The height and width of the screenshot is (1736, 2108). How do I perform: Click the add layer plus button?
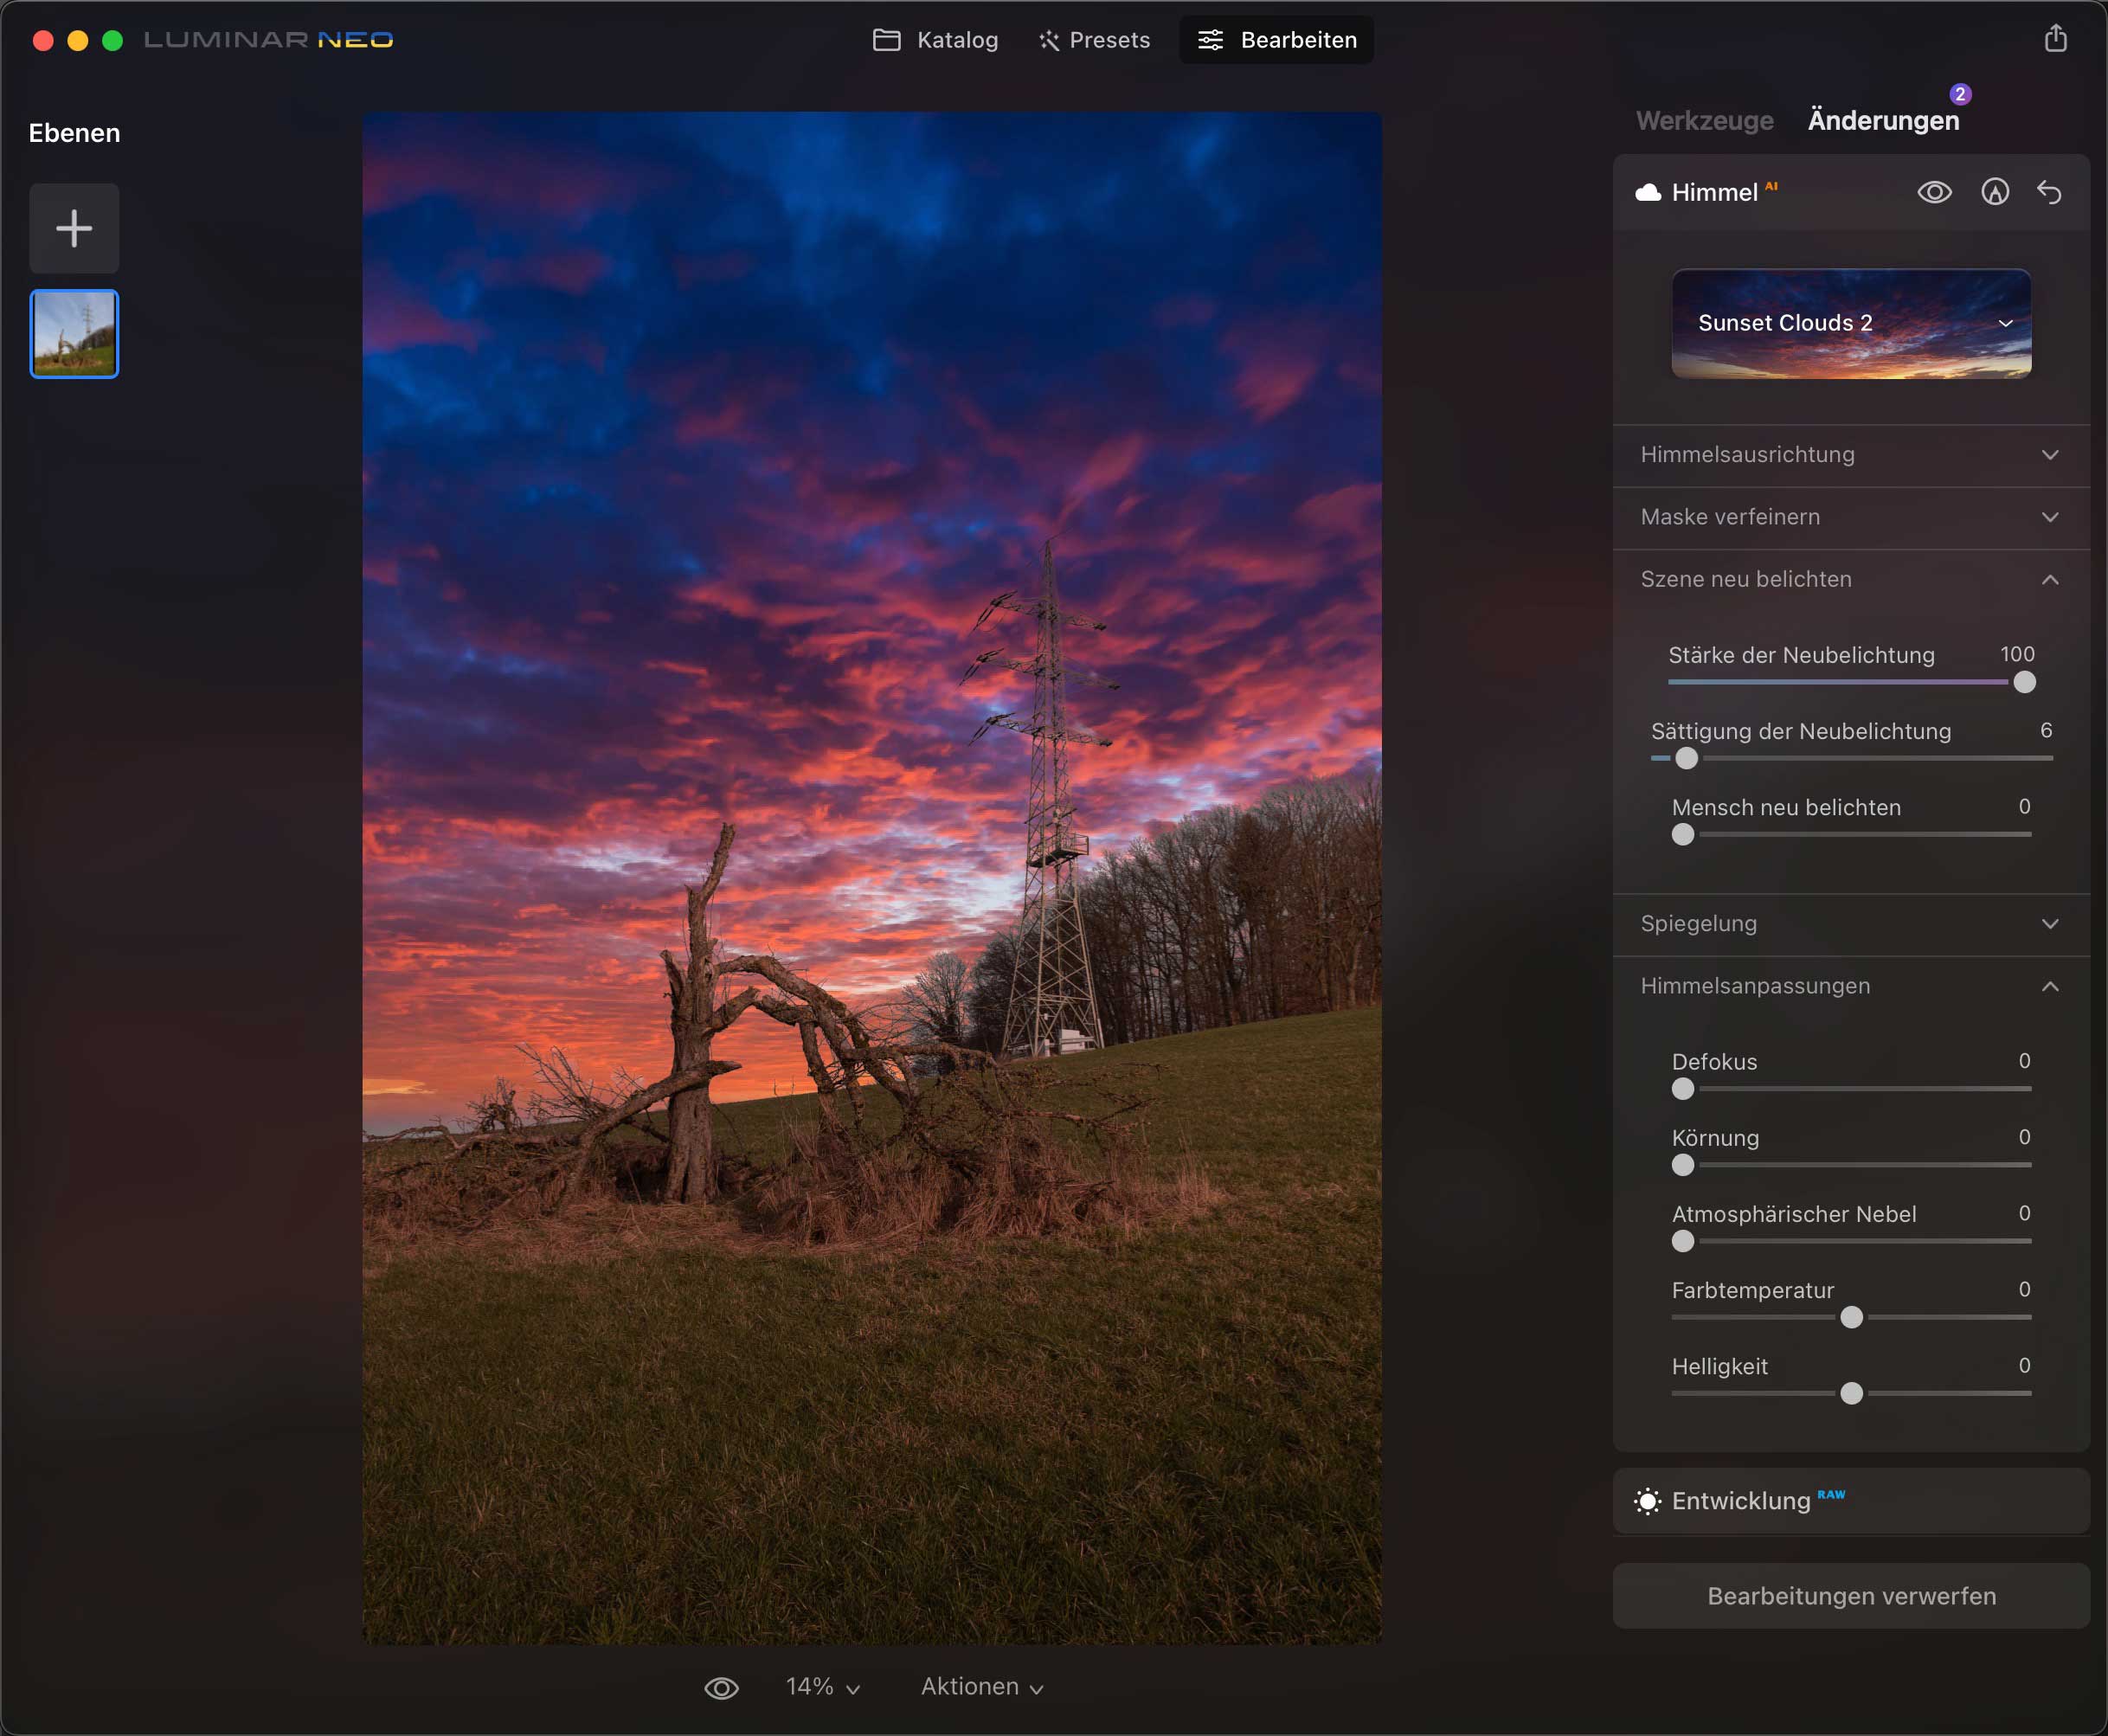74,228
